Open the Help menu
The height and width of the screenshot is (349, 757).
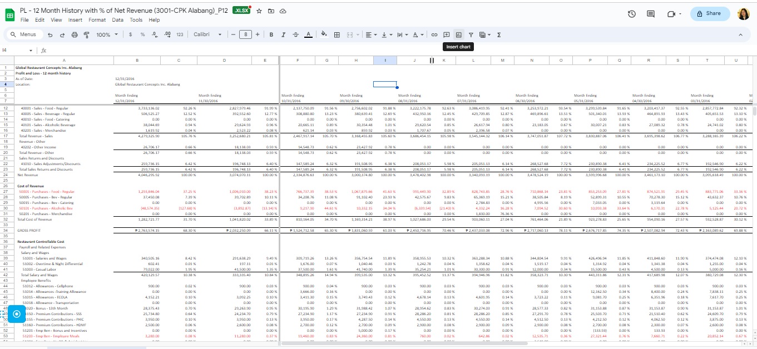154,20
